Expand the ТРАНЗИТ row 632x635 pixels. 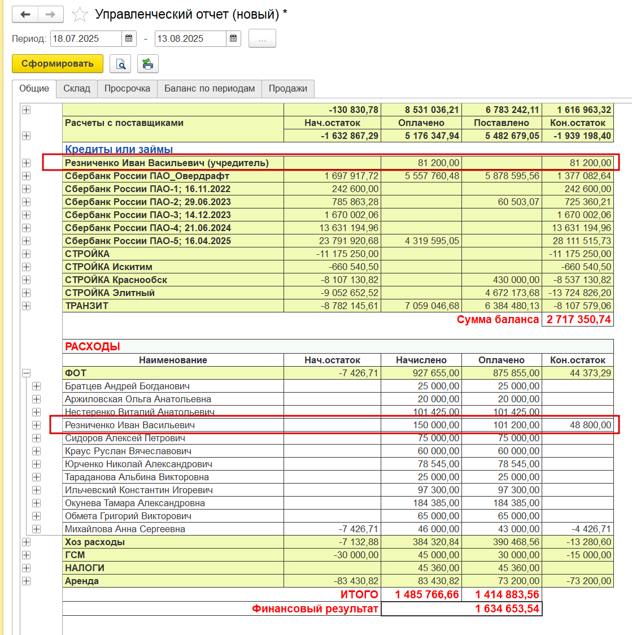(27, 306)
